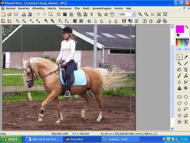
Task: Click the Windows start button
Action: (x=11, y=139)
